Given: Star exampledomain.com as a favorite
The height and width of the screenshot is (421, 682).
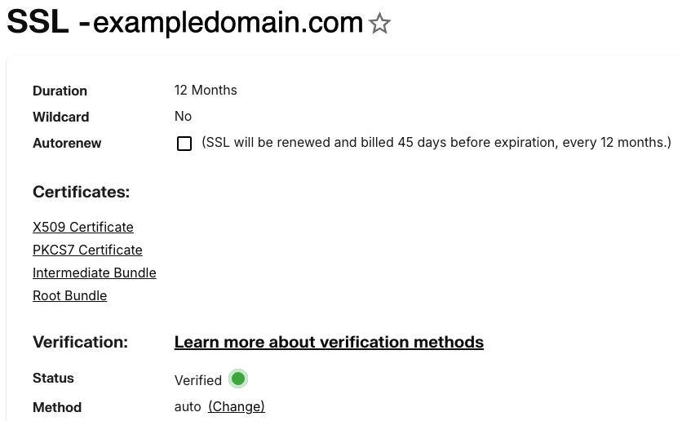Looking at the screenshot, I should tap(379, 24).
